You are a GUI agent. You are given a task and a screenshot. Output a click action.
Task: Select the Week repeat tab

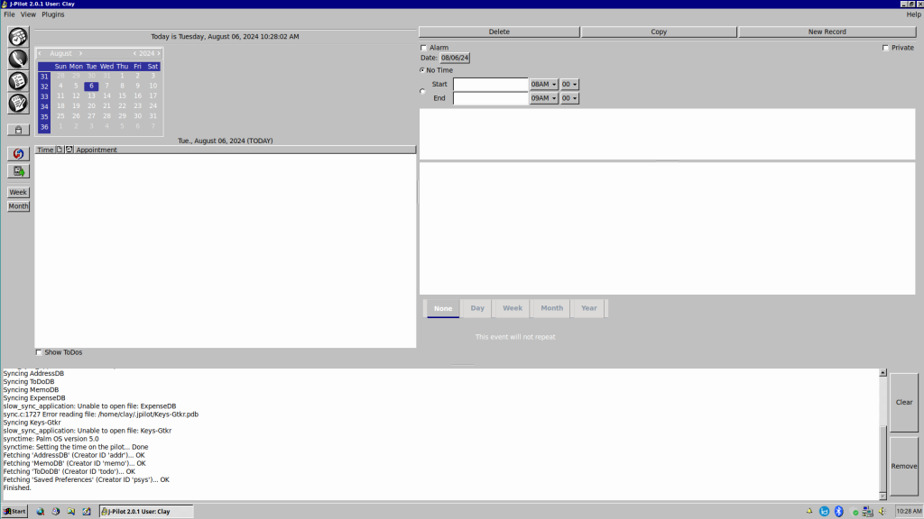513,308
